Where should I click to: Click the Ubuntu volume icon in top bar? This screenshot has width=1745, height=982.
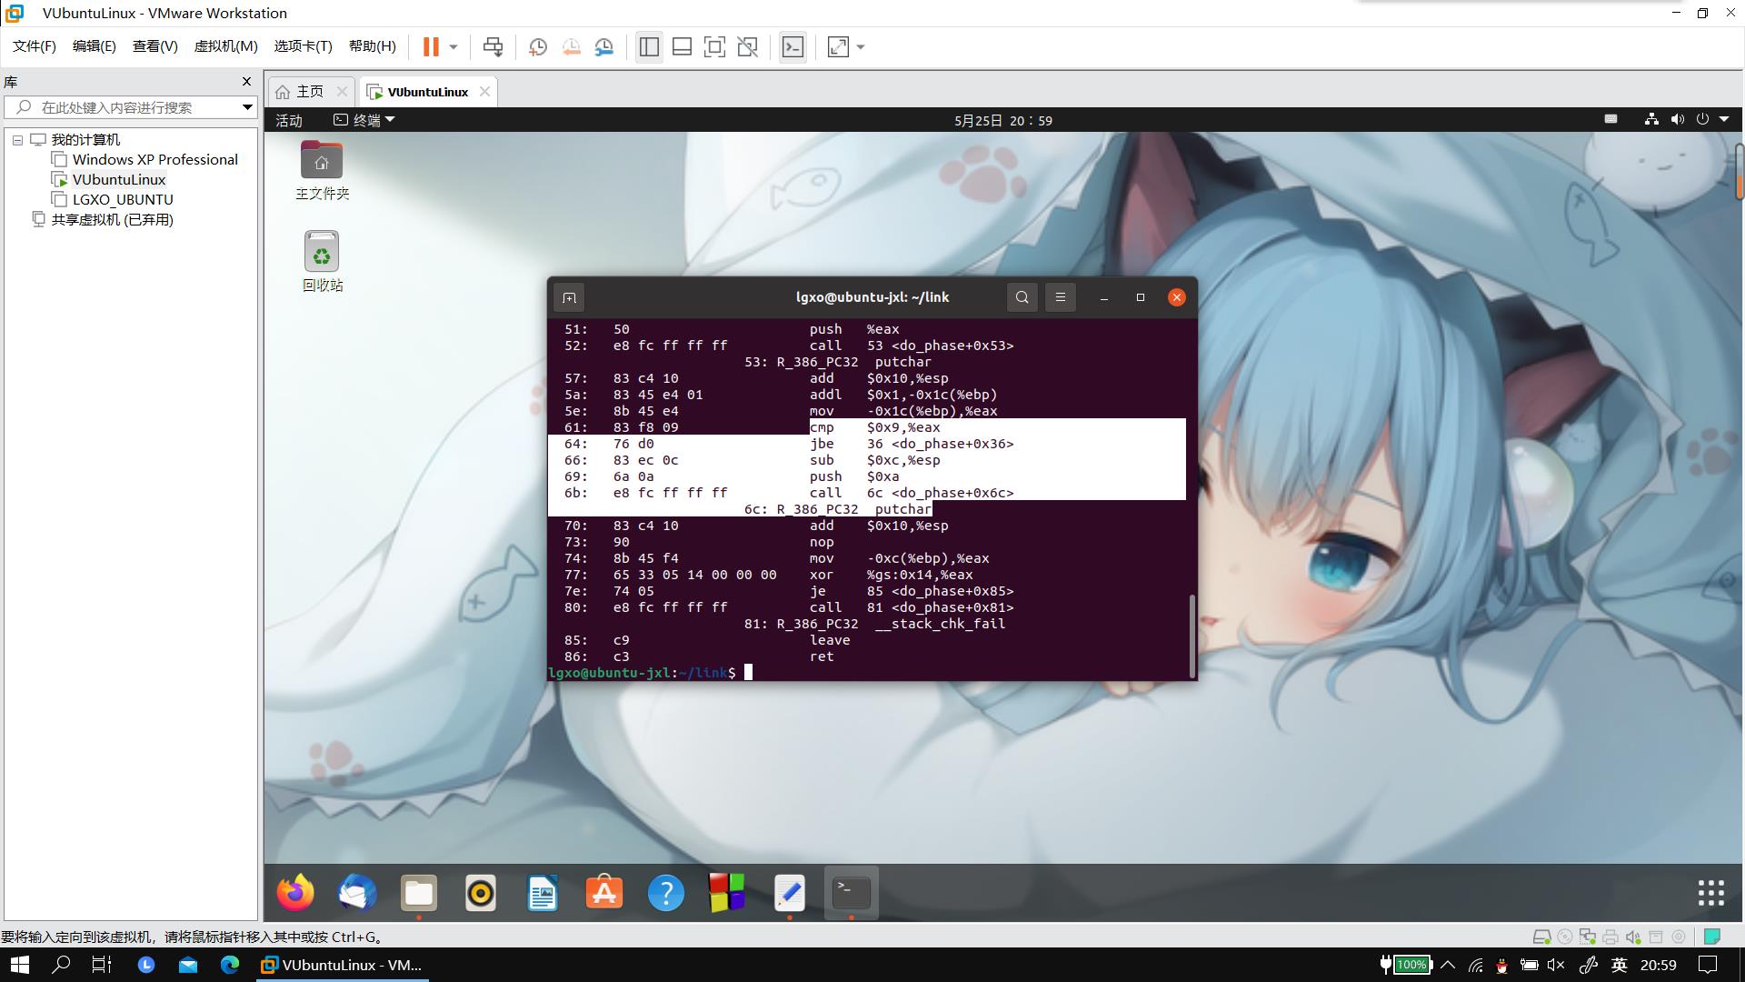[1677, 119]
